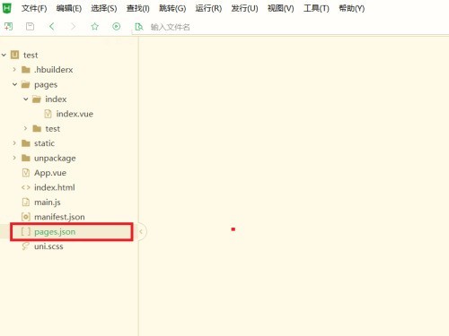Select the index.vue file name

coord(75,114)
